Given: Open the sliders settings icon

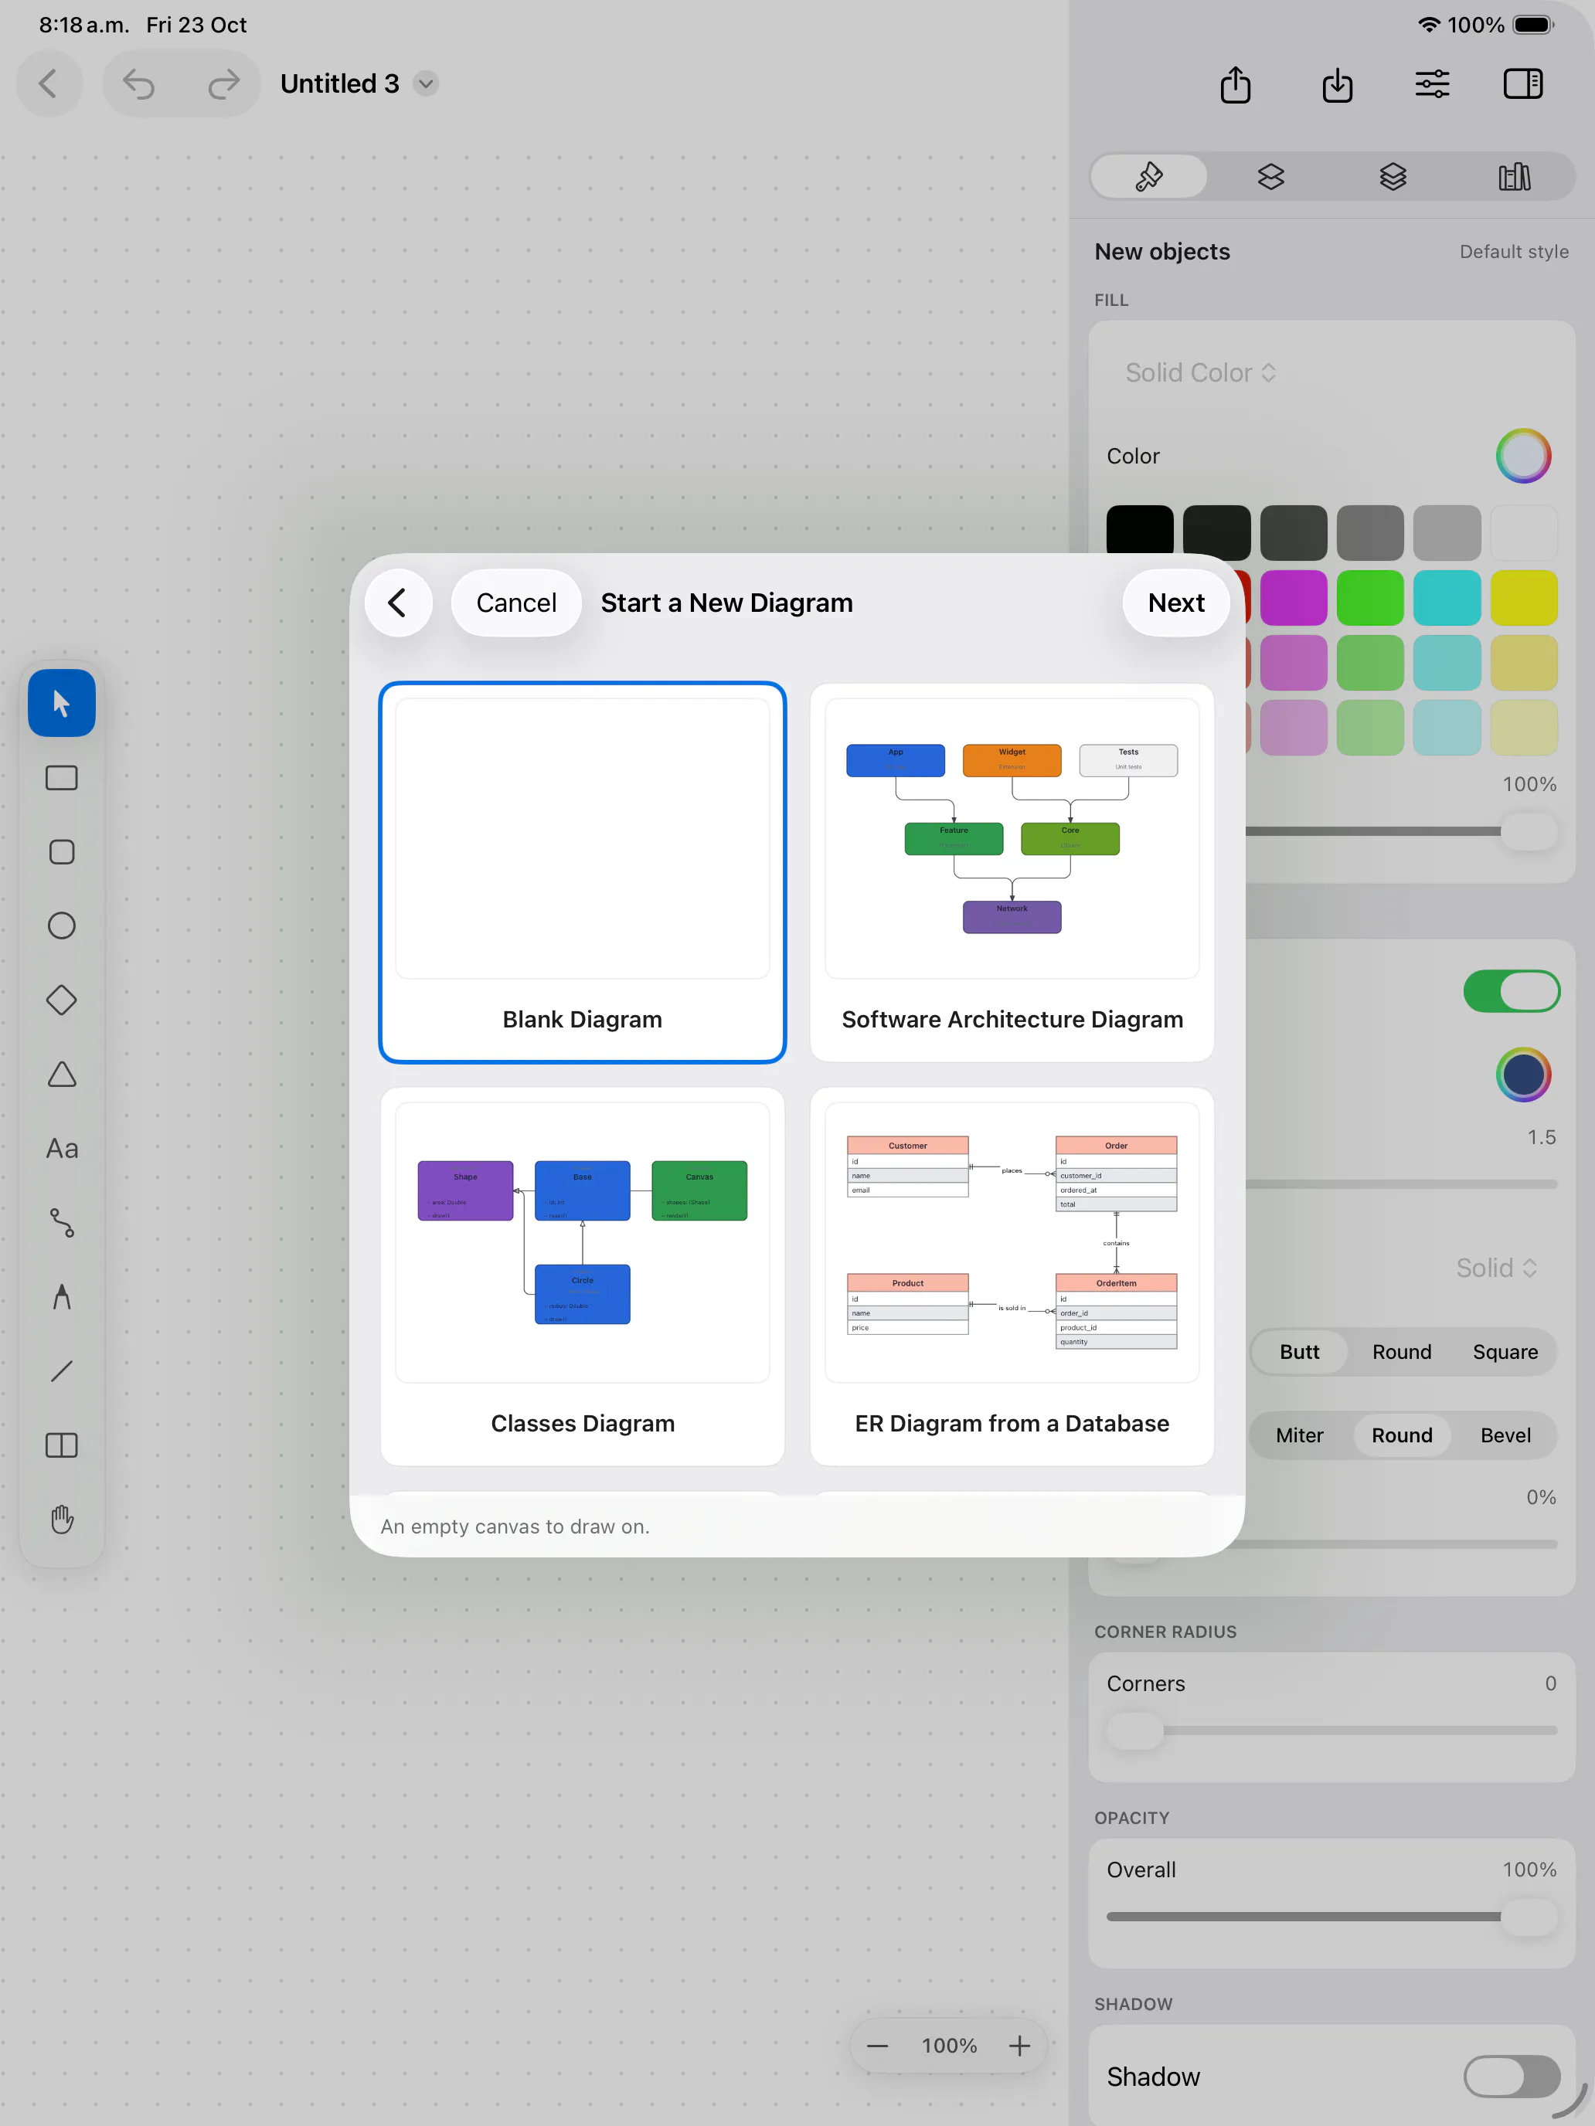Looking at the screenshot, I should coord(1431,84).
